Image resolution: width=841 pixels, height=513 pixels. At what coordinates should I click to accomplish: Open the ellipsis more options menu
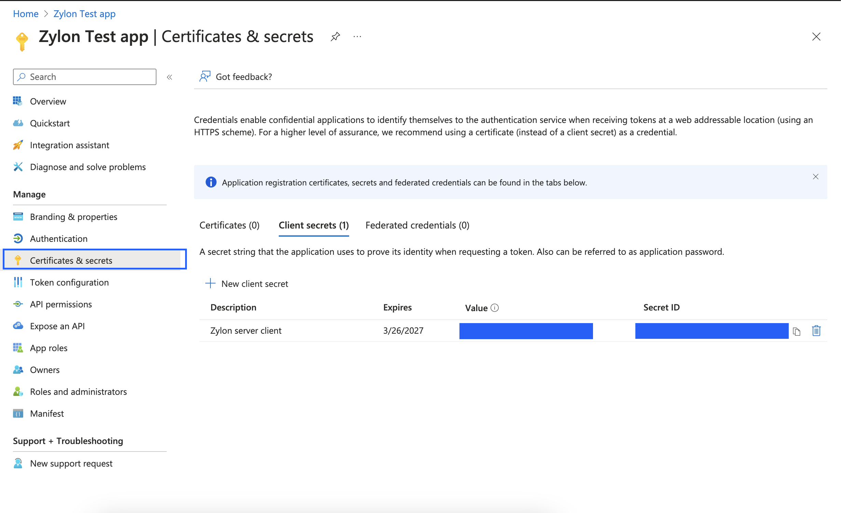coord(357,37)
